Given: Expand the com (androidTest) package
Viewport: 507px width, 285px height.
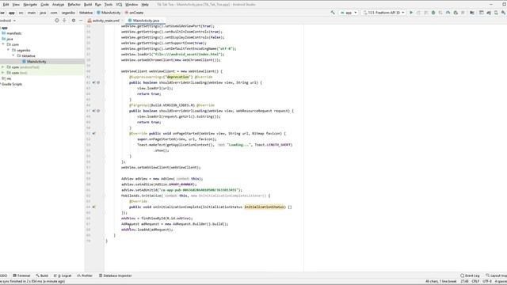Looking at the screenshot, I should point(3,66).
